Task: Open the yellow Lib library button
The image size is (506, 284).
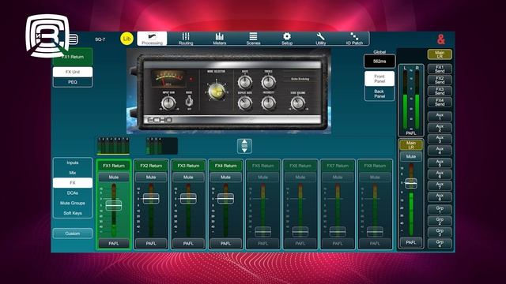Action: click(126, 39)
